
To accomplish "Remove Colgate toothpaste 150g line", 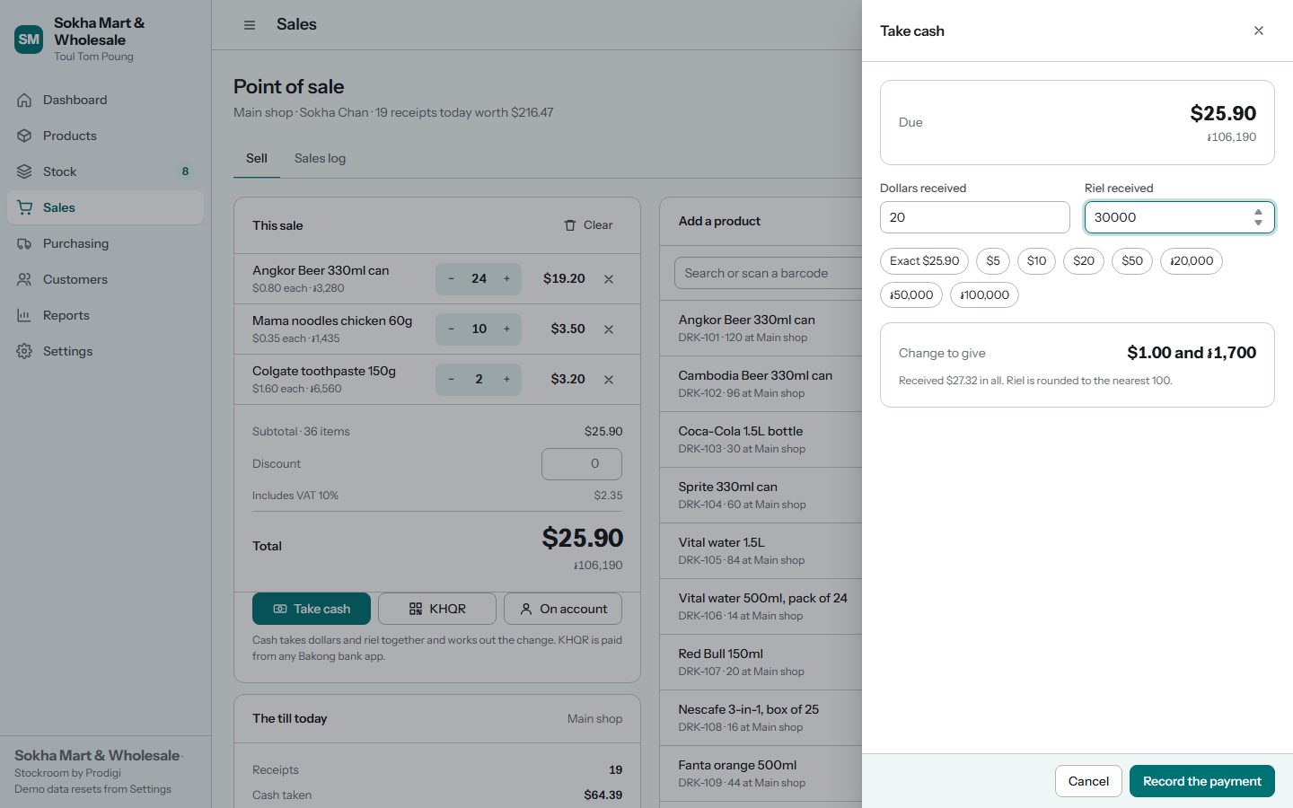I will click(x=609, y=380).
